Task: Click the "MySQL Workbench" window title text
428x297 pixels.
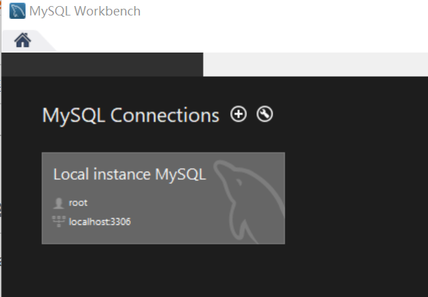Action: pos(85,11)
